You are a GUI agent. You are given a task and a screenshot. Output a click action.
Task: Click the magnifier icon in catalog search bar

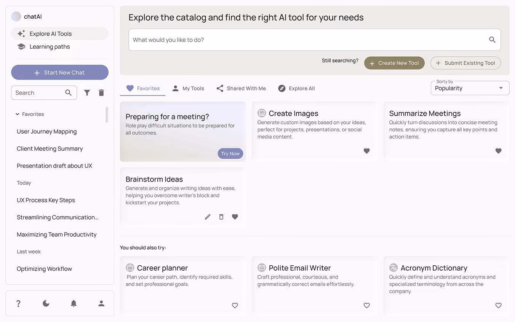click(x=492, y=40)
